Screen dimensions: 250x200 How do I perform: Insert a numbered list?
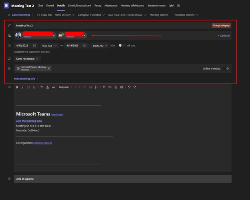coord(97,87)
